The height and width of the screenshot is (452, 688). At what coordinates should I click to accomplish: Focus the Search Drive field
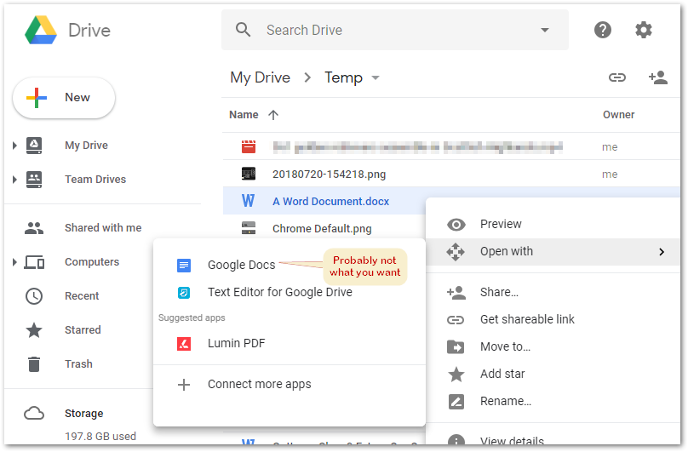pos(395,30)
